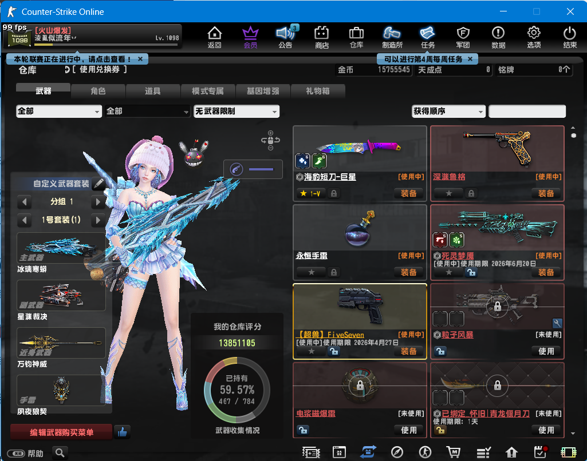Toggle the lock on 深渊鲁格
Viewport: 587px width, 461px height.
click(471, 193)
